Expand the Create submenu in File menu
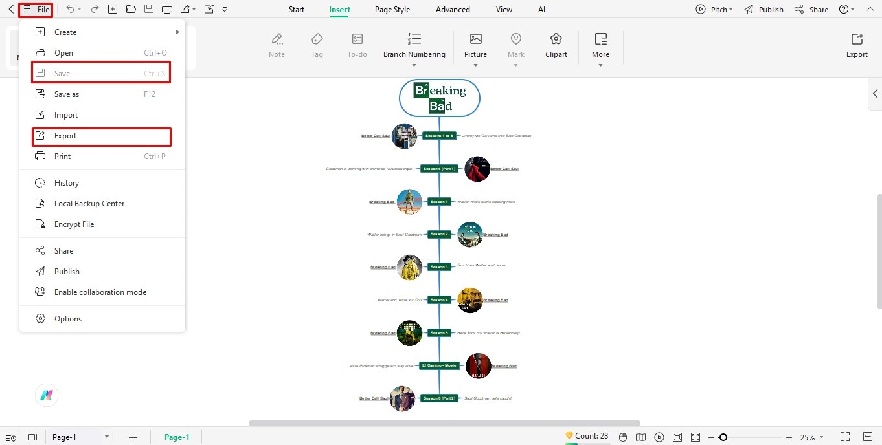Viewport: 882px width, 445px height. 102,32
